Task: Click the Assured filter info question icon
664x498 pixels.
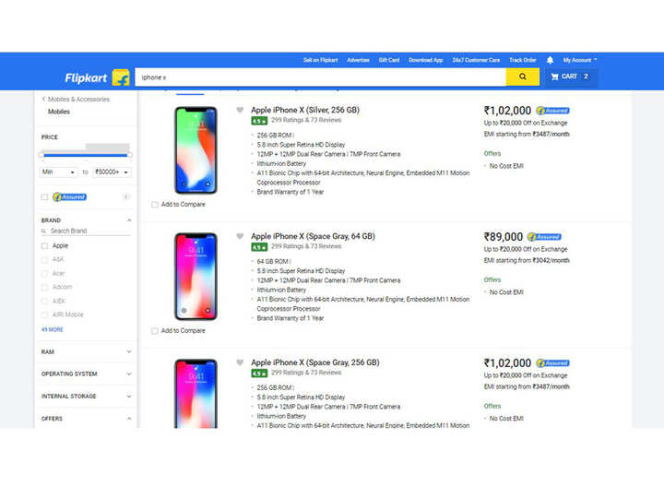Action: pos(126,196)
